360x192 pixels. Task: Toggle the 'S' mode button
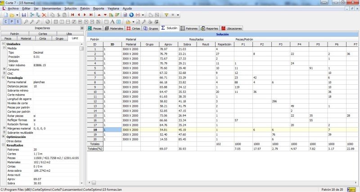pyautogui.click(x=18, y=22)
